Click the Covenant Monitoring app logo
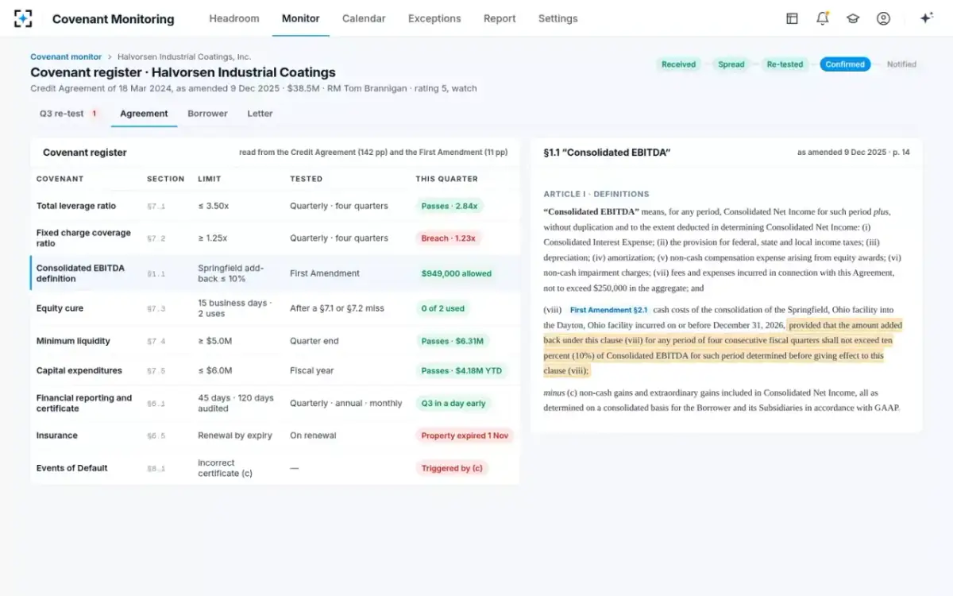 point(24,18)
